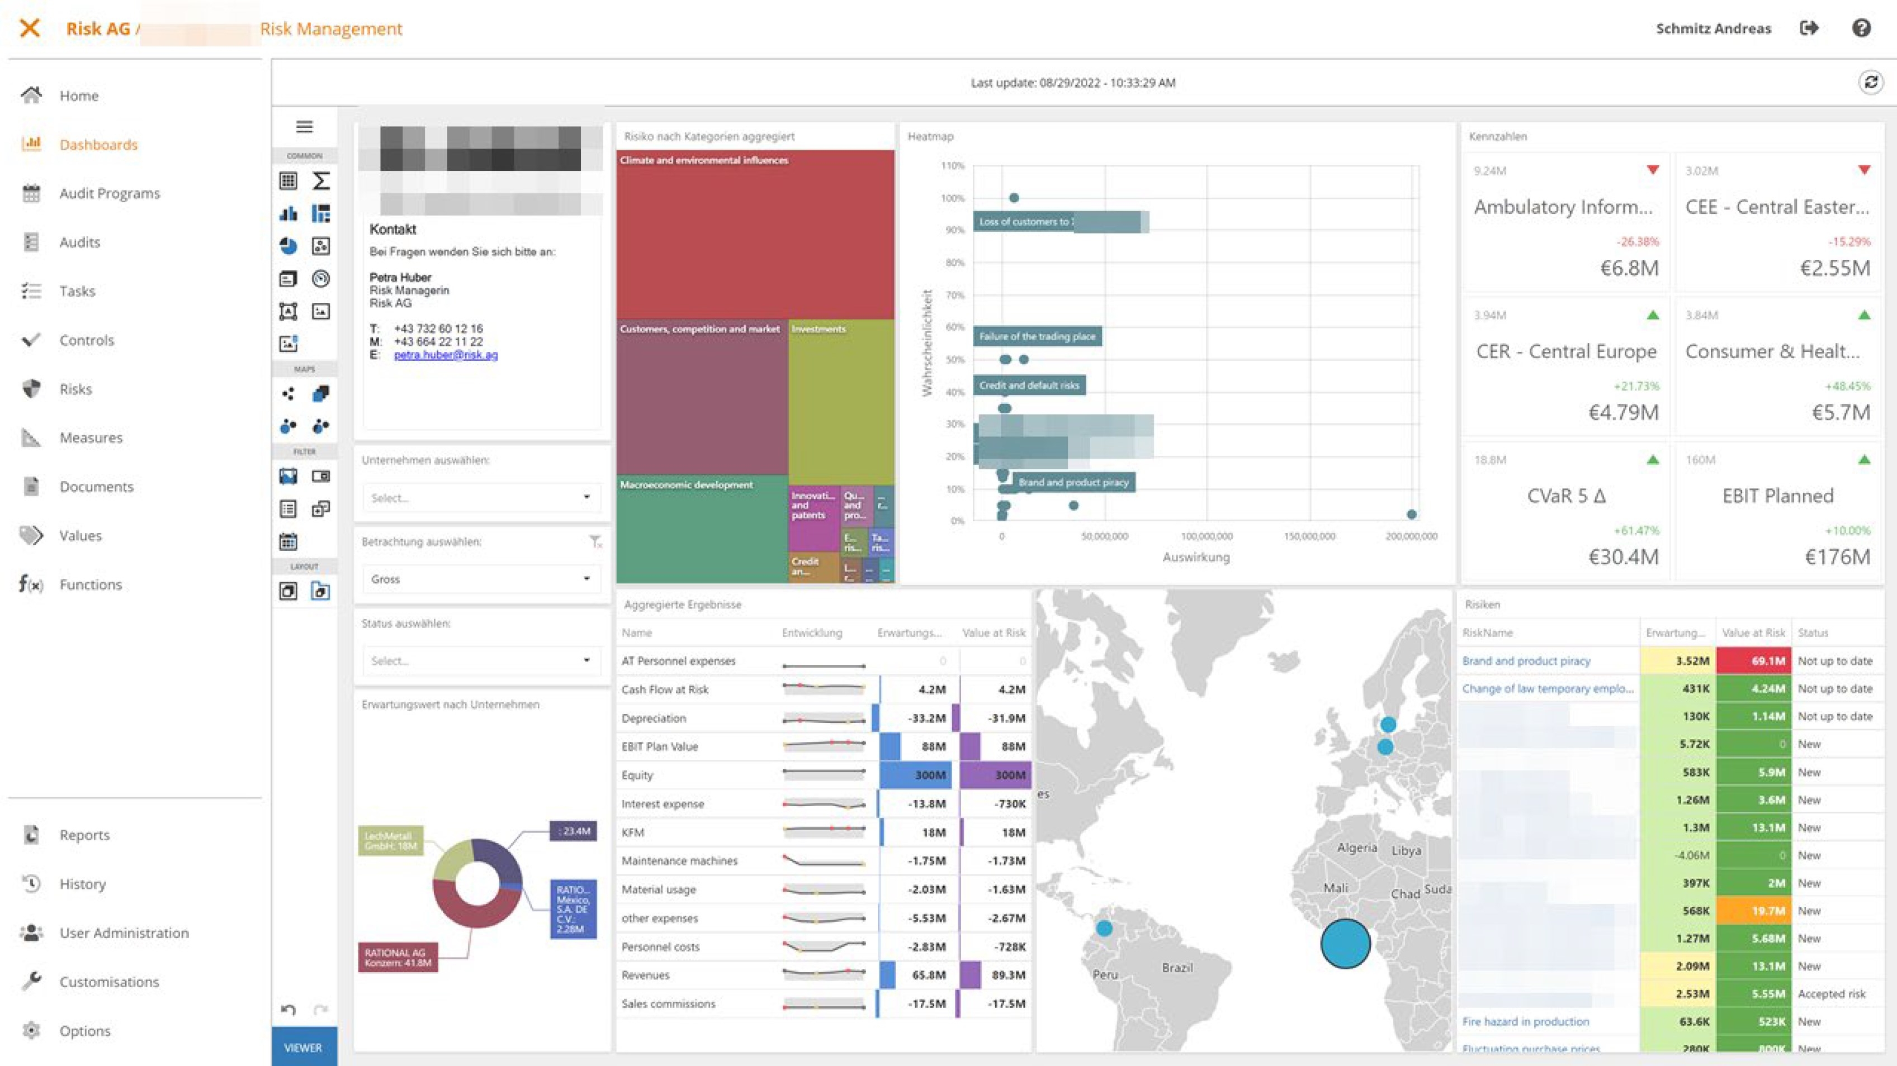Image resolution: width=1897 pixels, height=1066 pixels.
Task: Select the bubble map icon in Maps section
Action: pos(288,425)
